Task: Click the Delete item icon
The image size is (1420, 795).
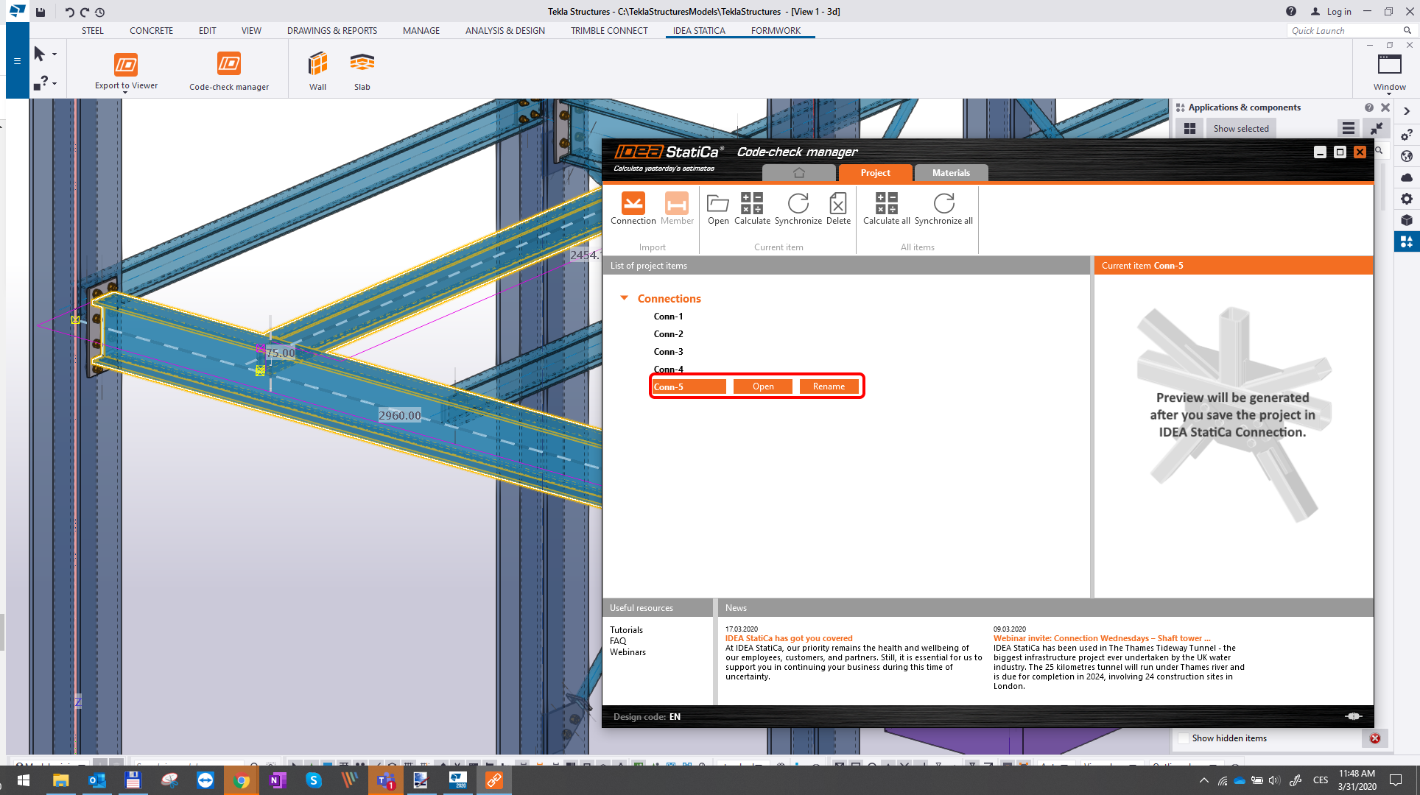Action: coord(838,204)
